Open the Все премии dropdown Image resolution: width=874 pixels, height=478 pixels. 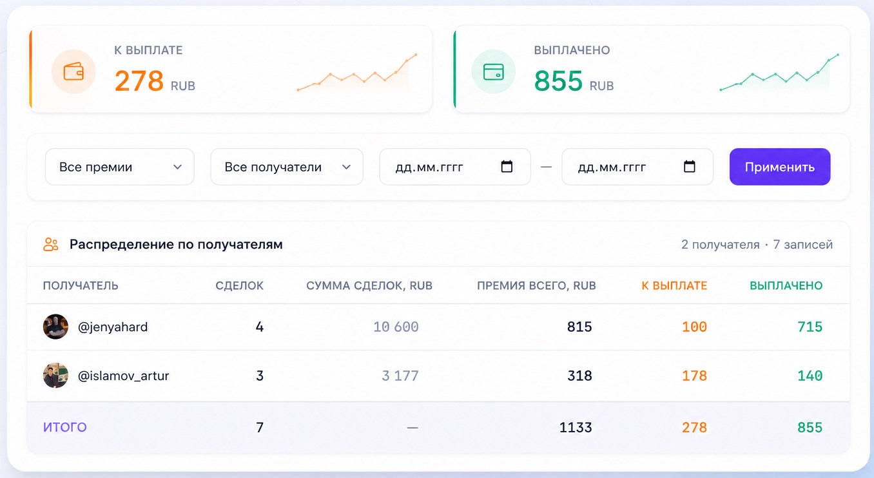click(119, 167)
